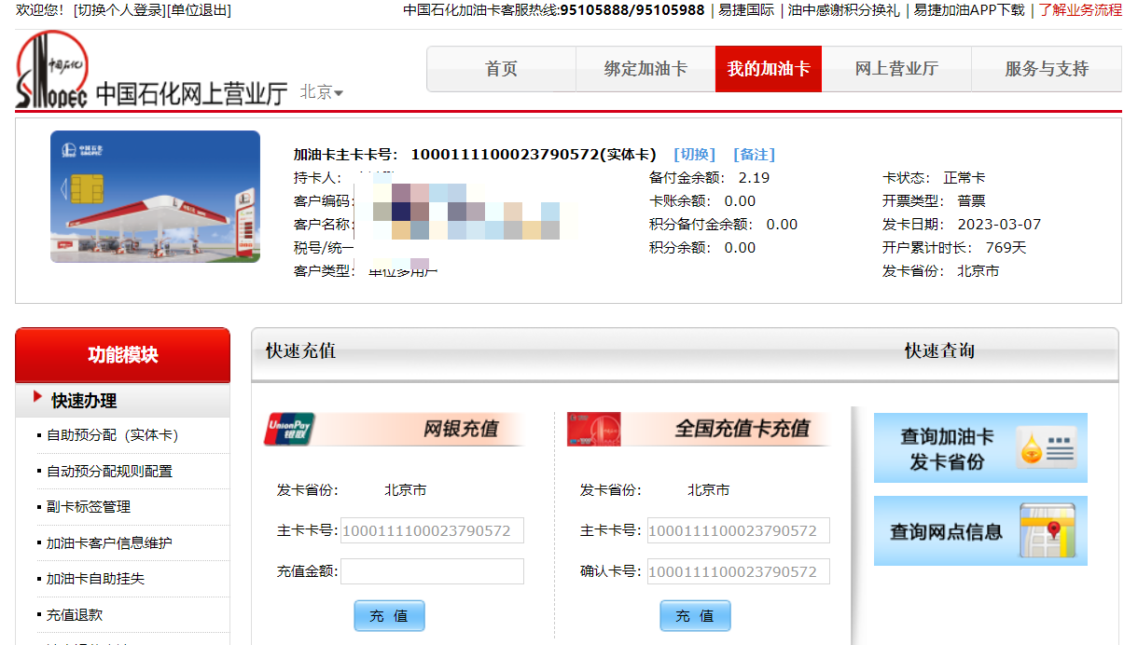The height and width of the screenshot is (645, 1124).
Task: Open the 服务与支持 tab
Action: (1047, 69)
